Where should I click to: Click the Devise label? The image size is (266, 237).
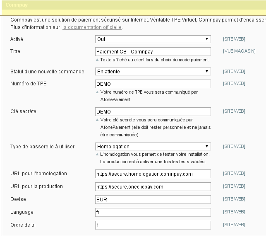coord(18,199)
